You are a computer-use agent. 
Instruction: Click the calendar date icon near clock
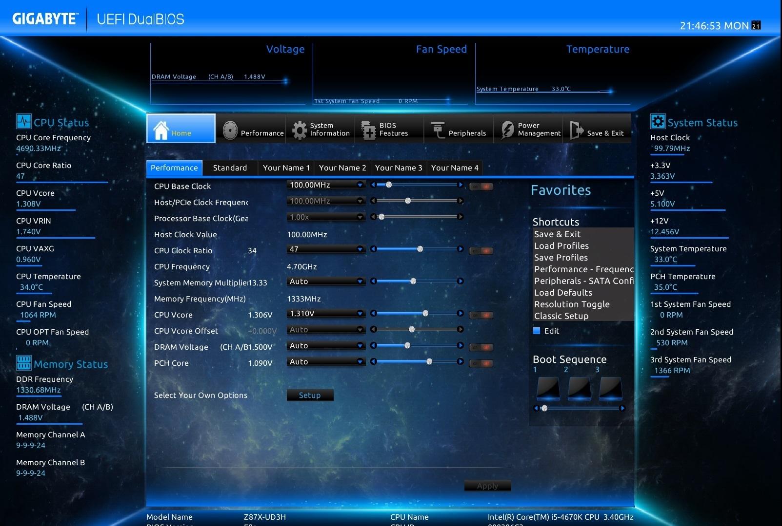(756, 25)
